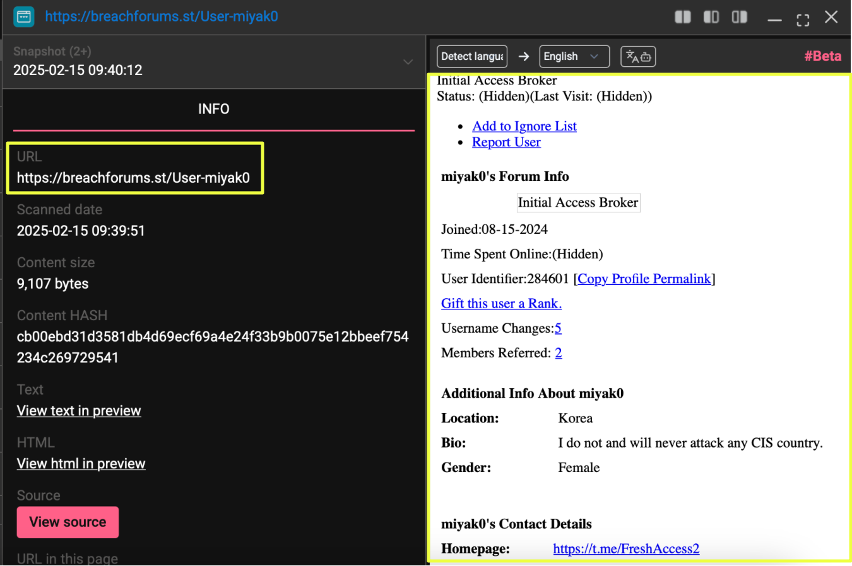Click the Report User link
852x566 pixels.
click(x=506, y=142)
